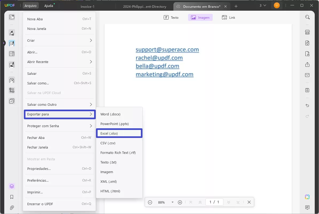Expand the Salvar como Outro submenu

click(59, 104)
